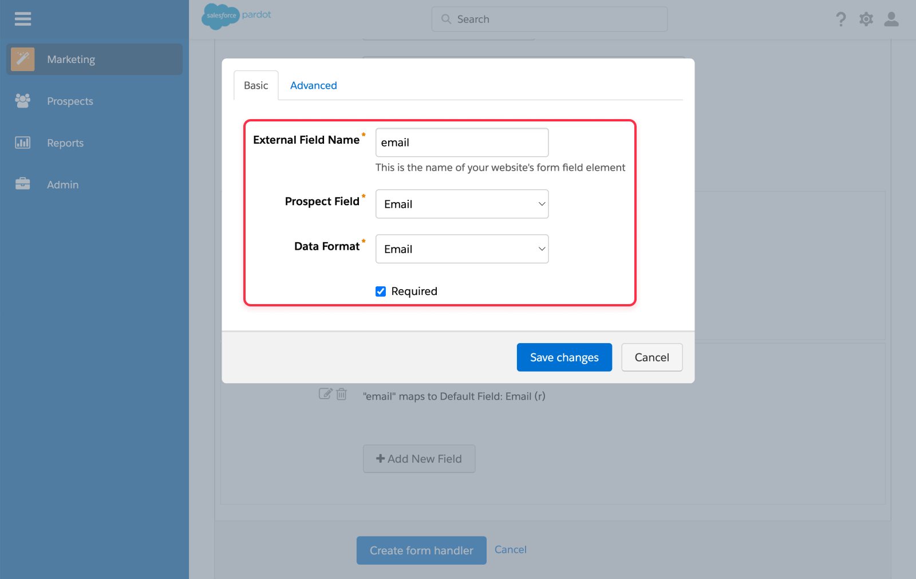Delete the email field via trash icon
This screenshot has height=579, width=916.
[x=342, y=395]
